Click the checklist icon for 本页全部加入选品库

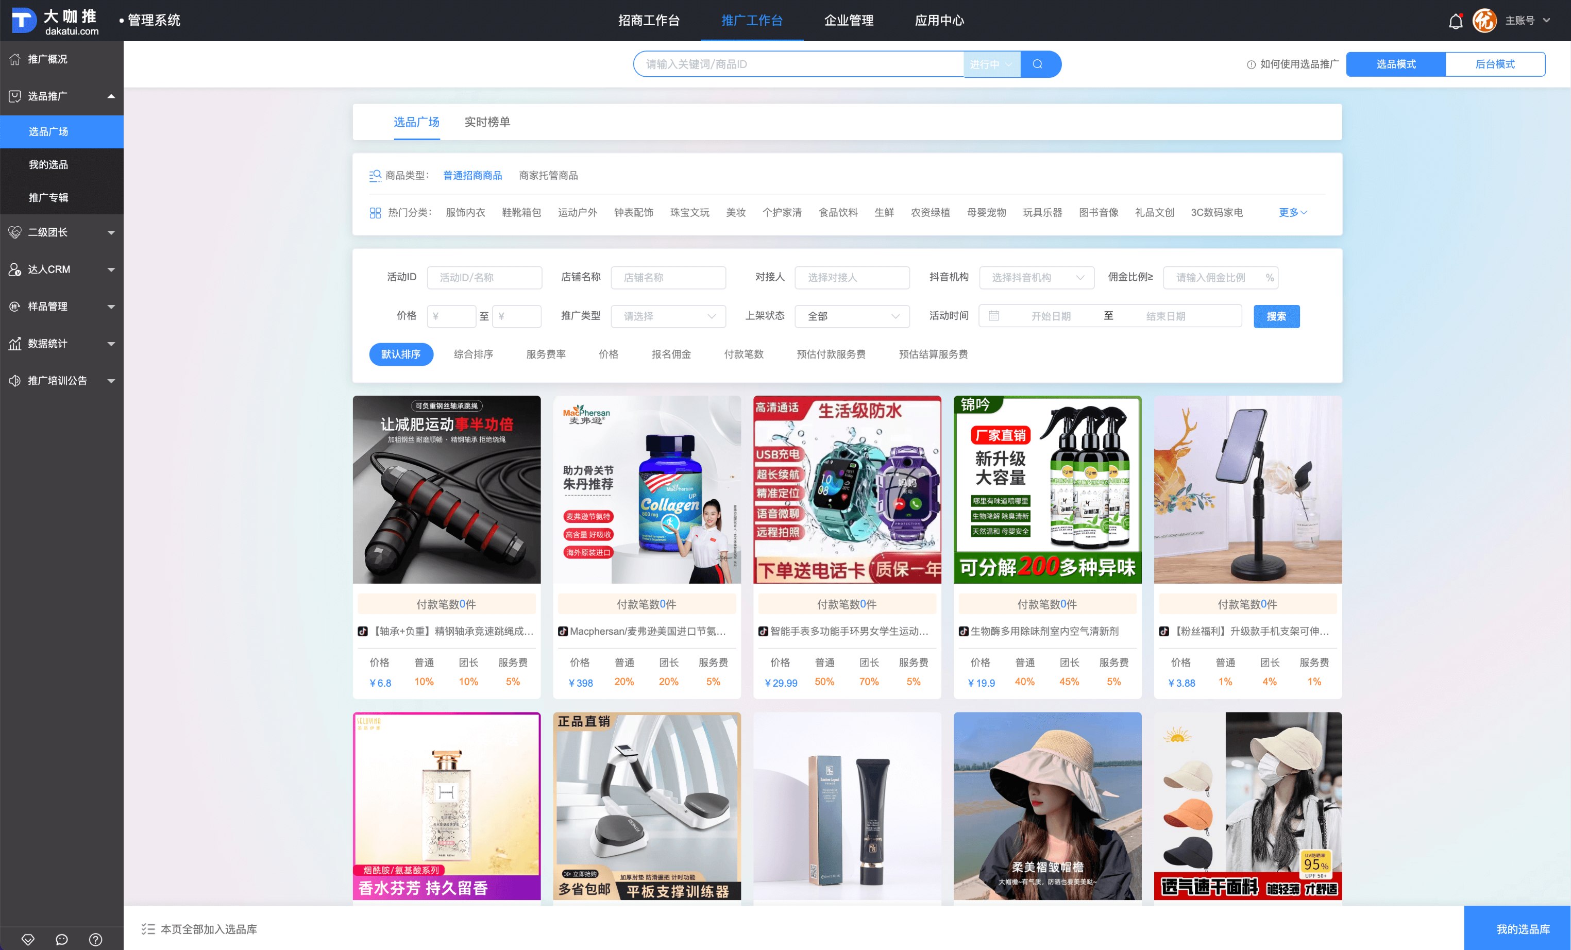[148, 929]
